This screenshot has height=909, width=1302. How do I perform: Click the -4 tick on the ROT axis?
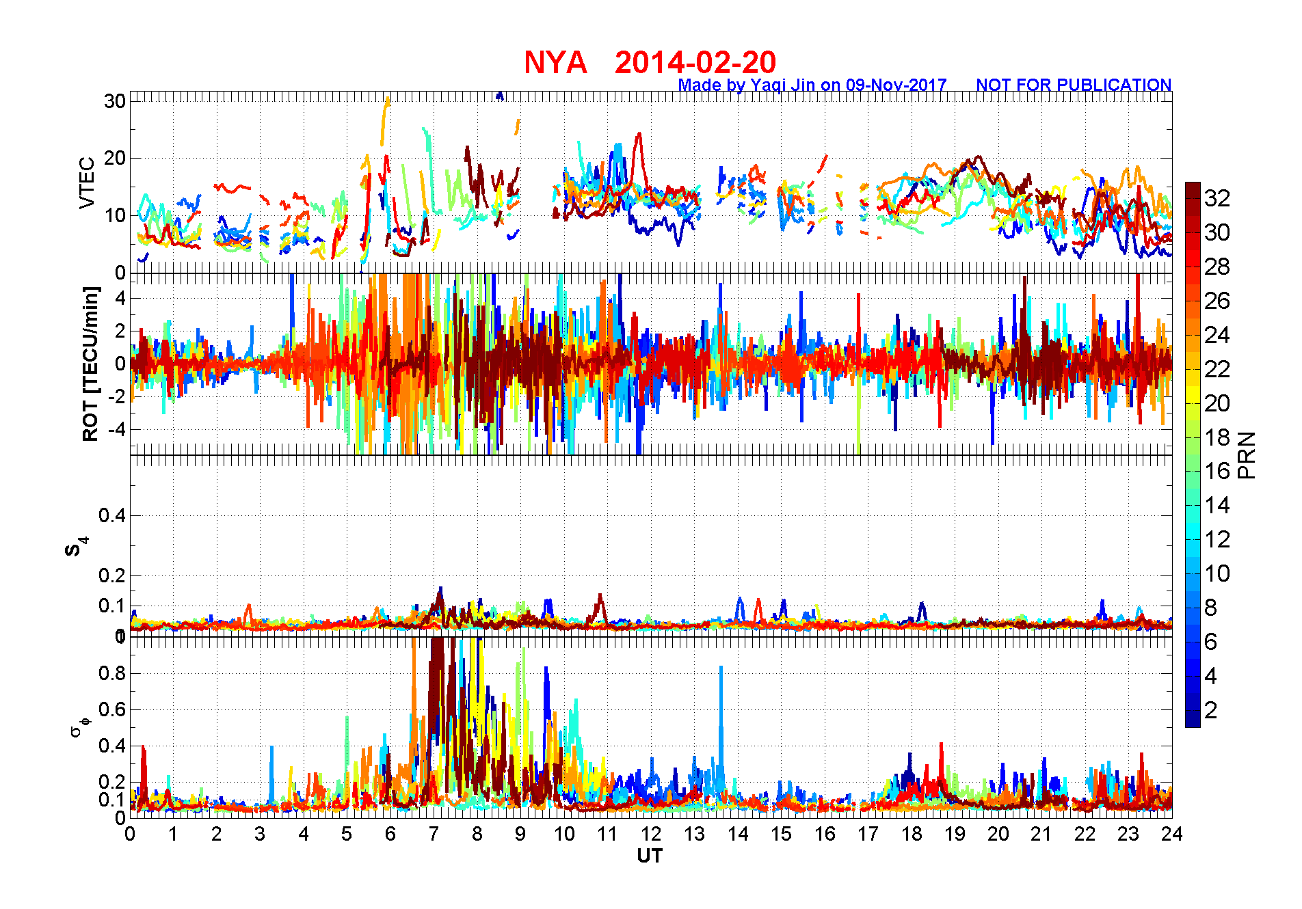(116, 429)
